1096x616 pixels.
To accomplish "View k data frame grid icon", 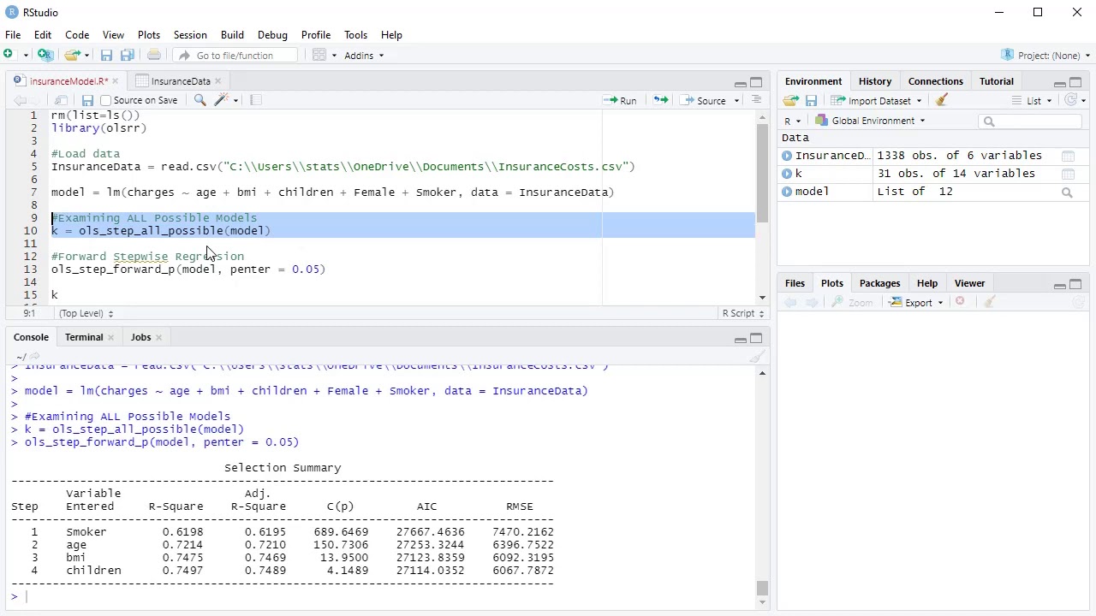I will (x=1068, y=174).
